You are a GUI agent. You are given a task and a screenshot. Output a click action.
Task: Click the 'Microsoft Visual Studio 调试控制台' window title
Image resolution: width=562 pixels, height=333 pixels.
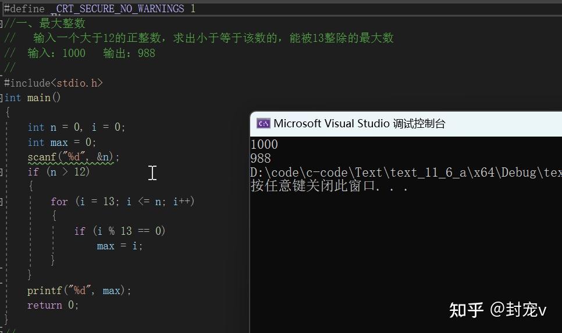tap(360, 124)
